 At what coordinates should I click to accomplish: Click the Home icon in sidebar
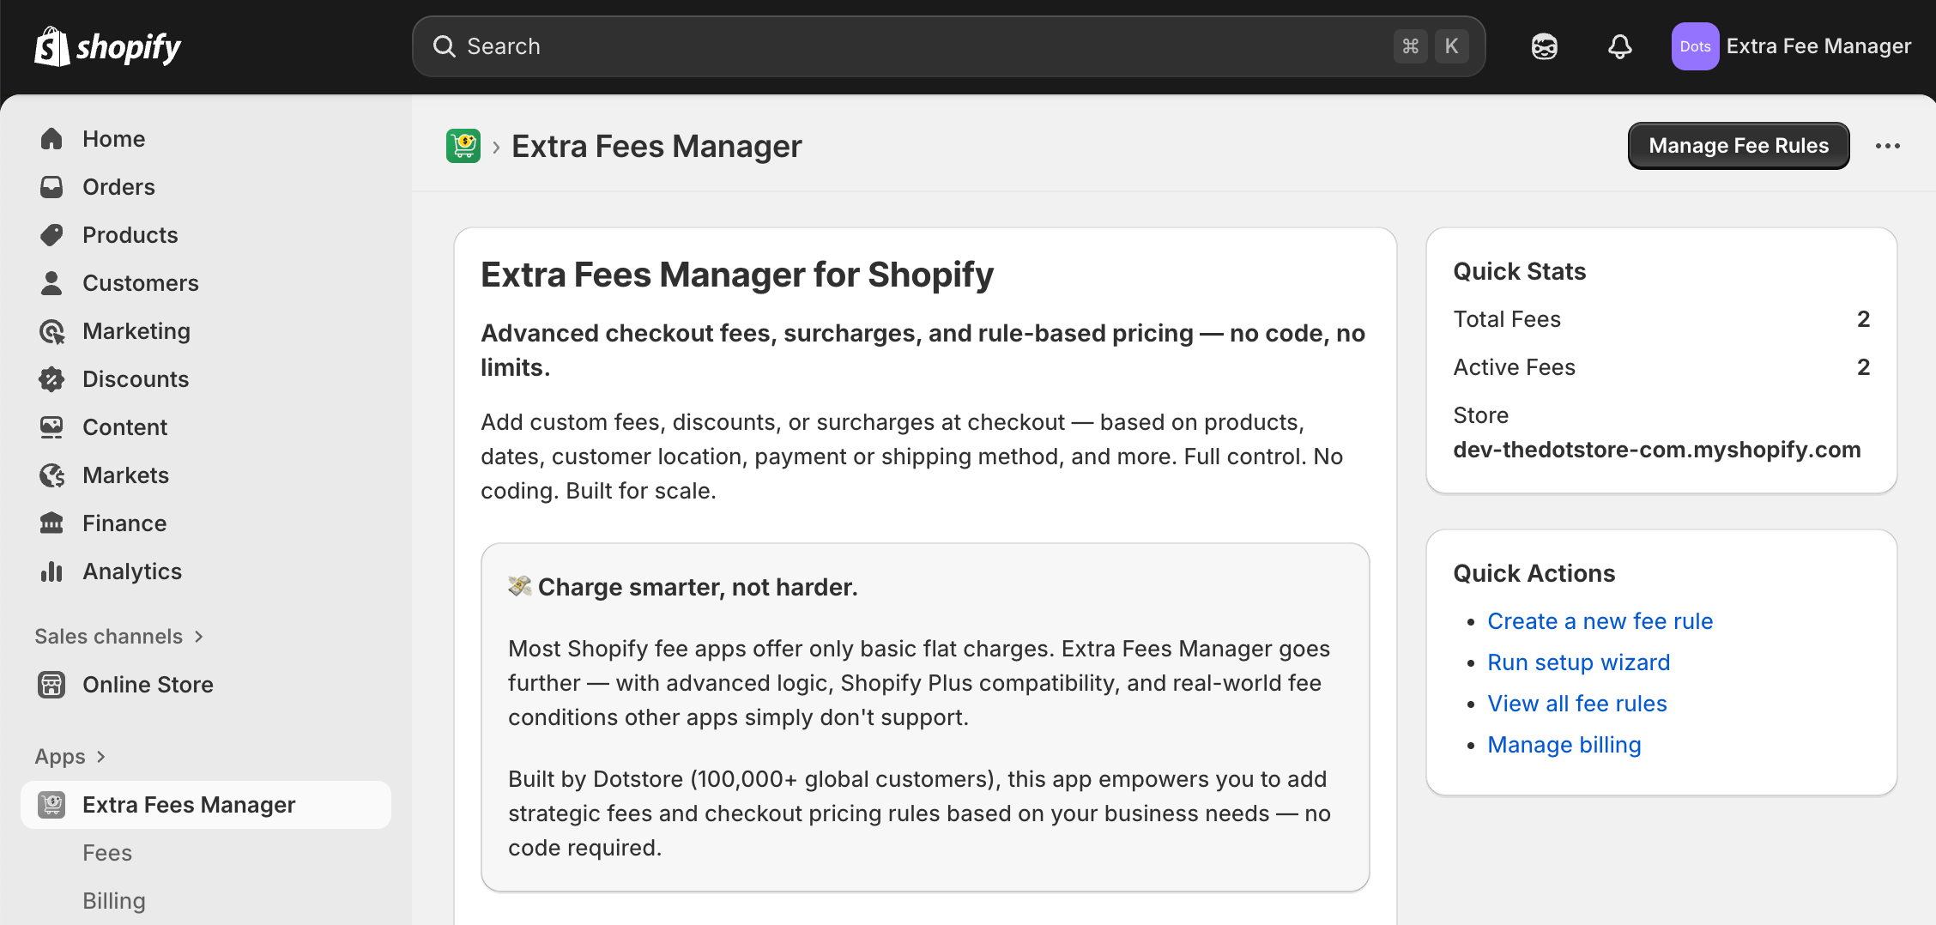click(51, 139)
